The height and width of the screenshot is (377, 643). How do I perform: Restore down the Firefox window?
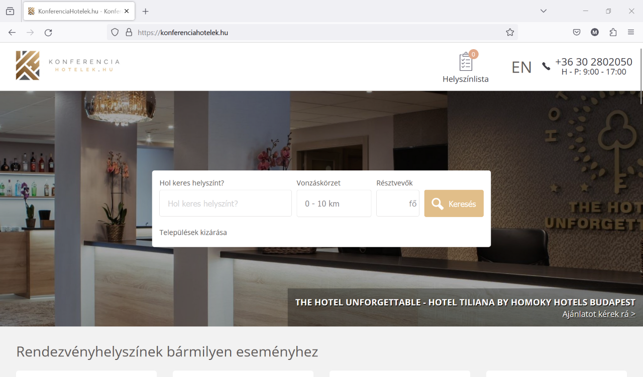(x=608, y=11)
